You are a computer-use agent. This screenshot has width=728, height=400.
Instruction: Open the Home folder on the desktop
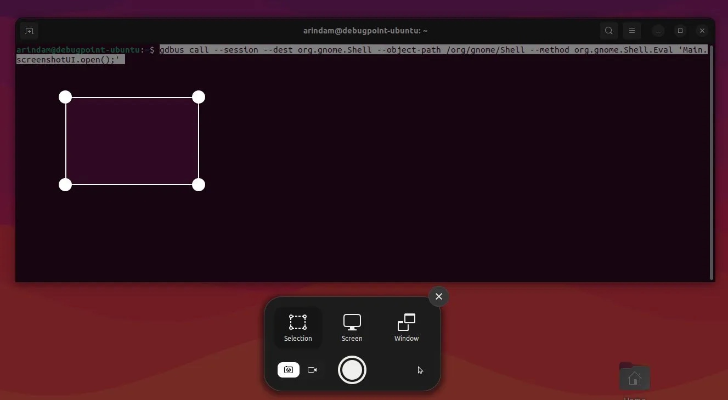(634, 377)
